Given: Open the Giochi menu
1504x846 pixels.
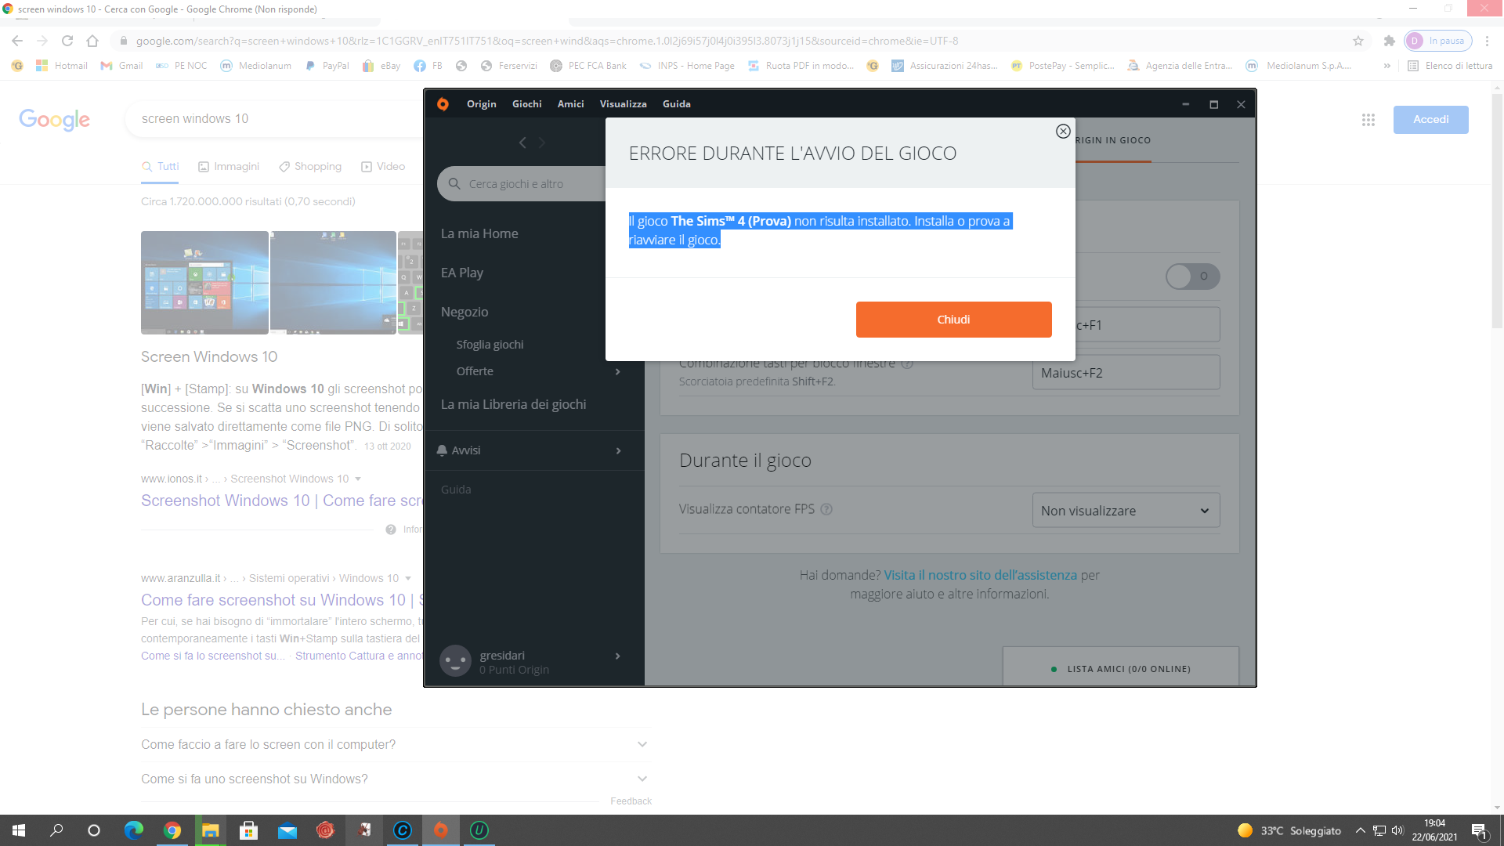Looking at the screenshot, I should (526, 104).
